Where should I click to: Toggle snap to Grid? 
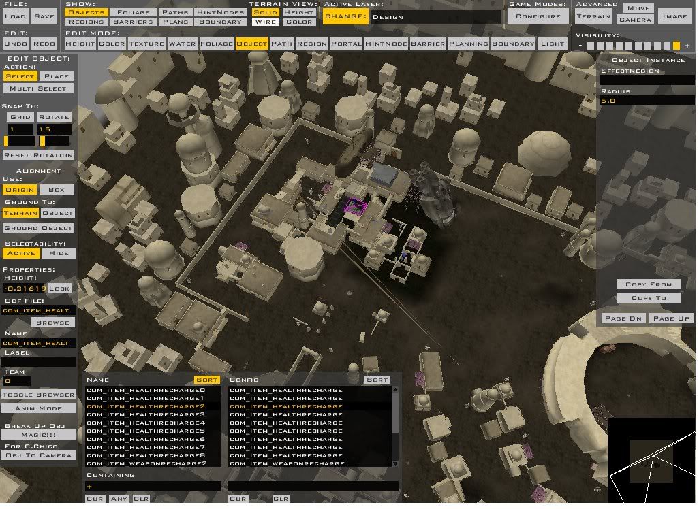(20, 116)
